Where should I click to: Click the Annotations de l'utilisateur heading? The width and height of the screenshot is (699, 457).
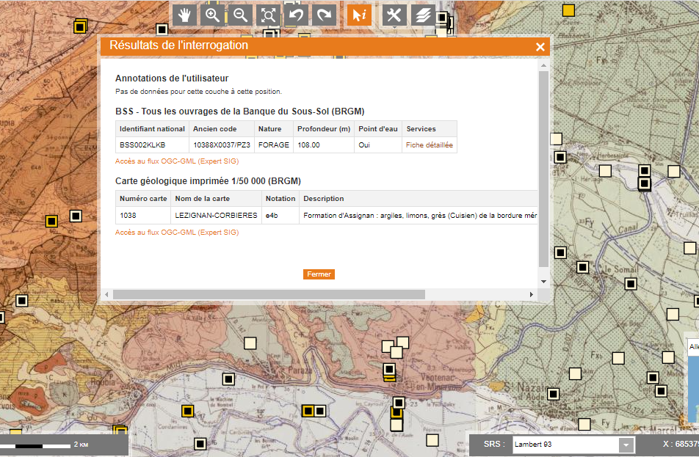172,78
